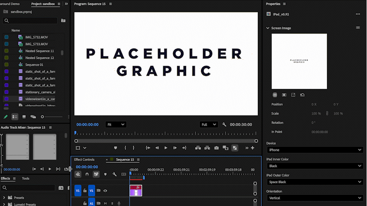Switch Project panel to List View
367x206 pixels.
tap(15, 117)
